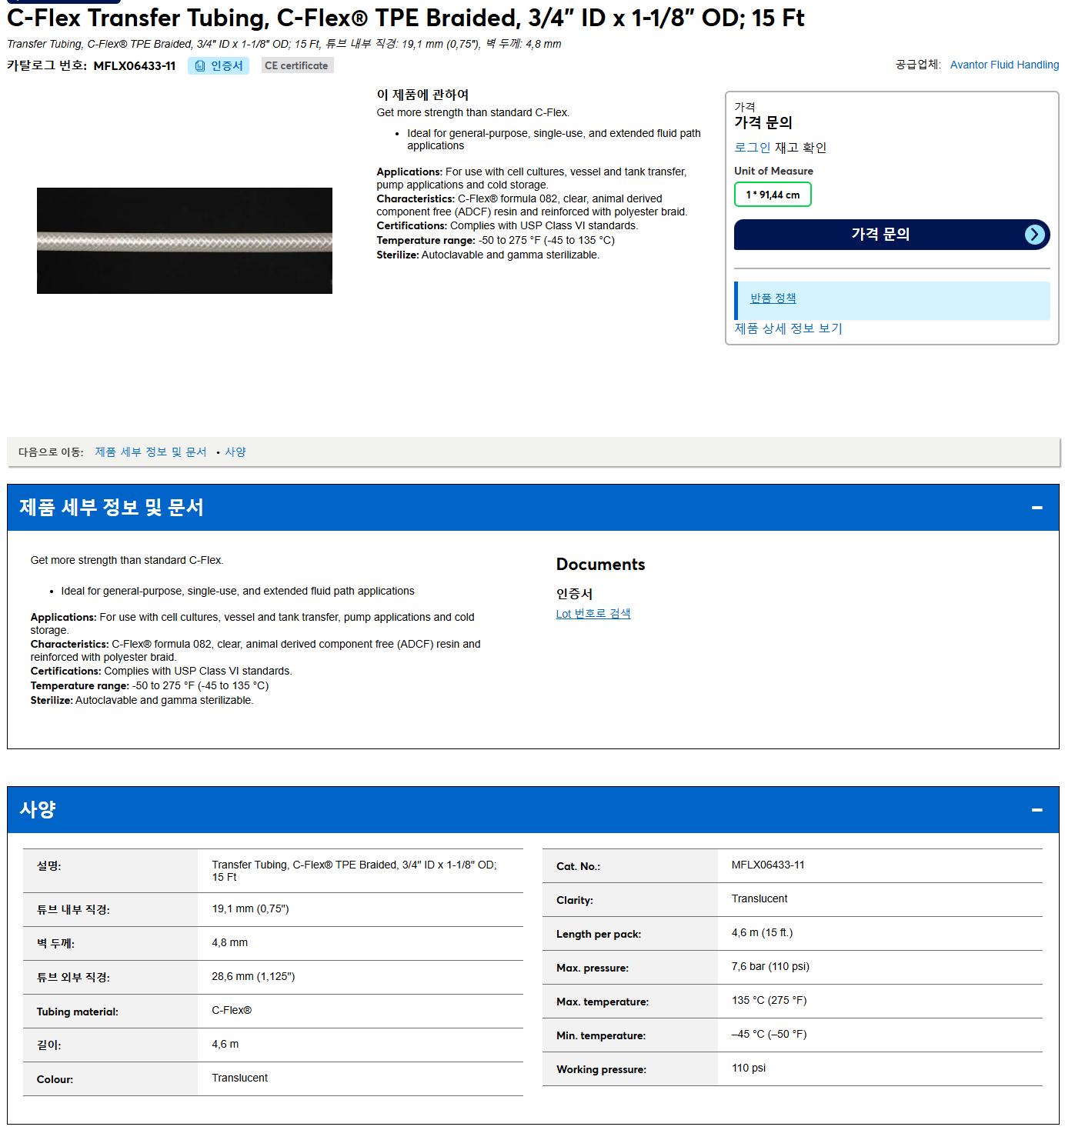Screen dimensions: 1065x1140
Task: Jump to the 사양 section
Action: pos(235,452)
